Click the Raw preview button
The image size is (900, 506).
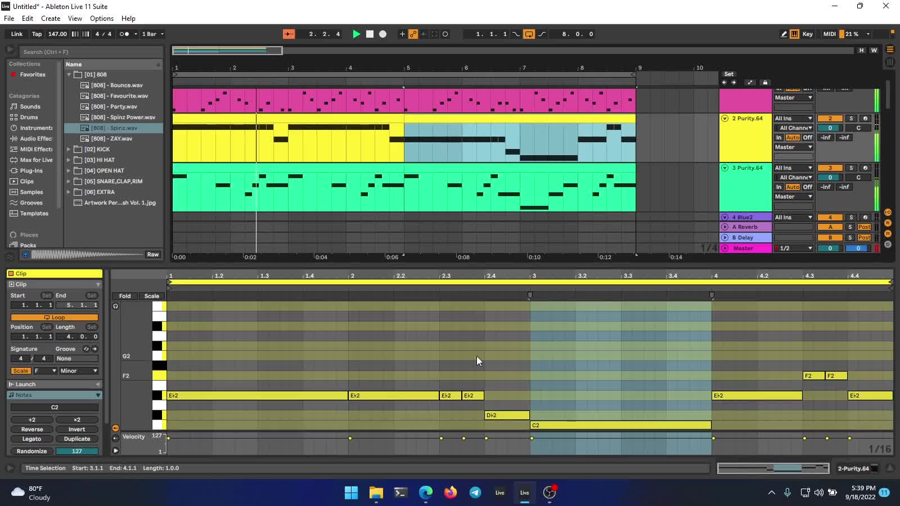coord(153,254)
